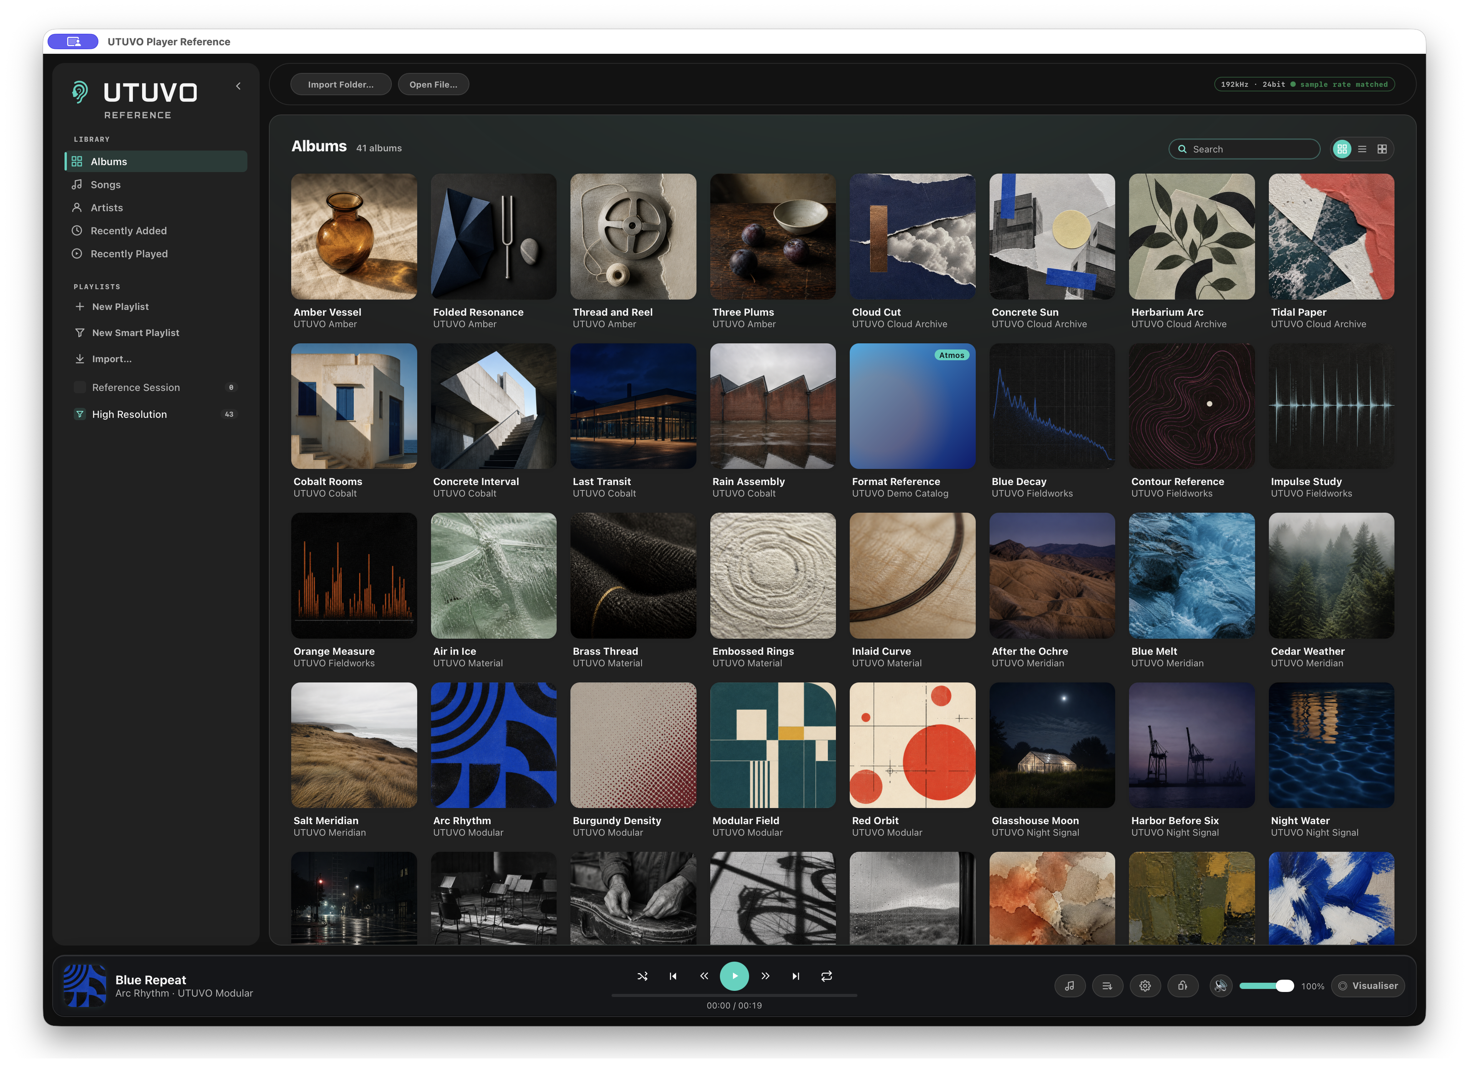Viewport: 1469px width, 1083px height.
Task: Toggle shuffle playback
Action: click(642, 976)
